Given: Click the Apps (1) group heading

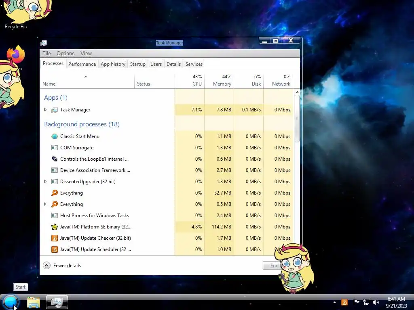Looking at the screenshot, I should click(56, 98).
